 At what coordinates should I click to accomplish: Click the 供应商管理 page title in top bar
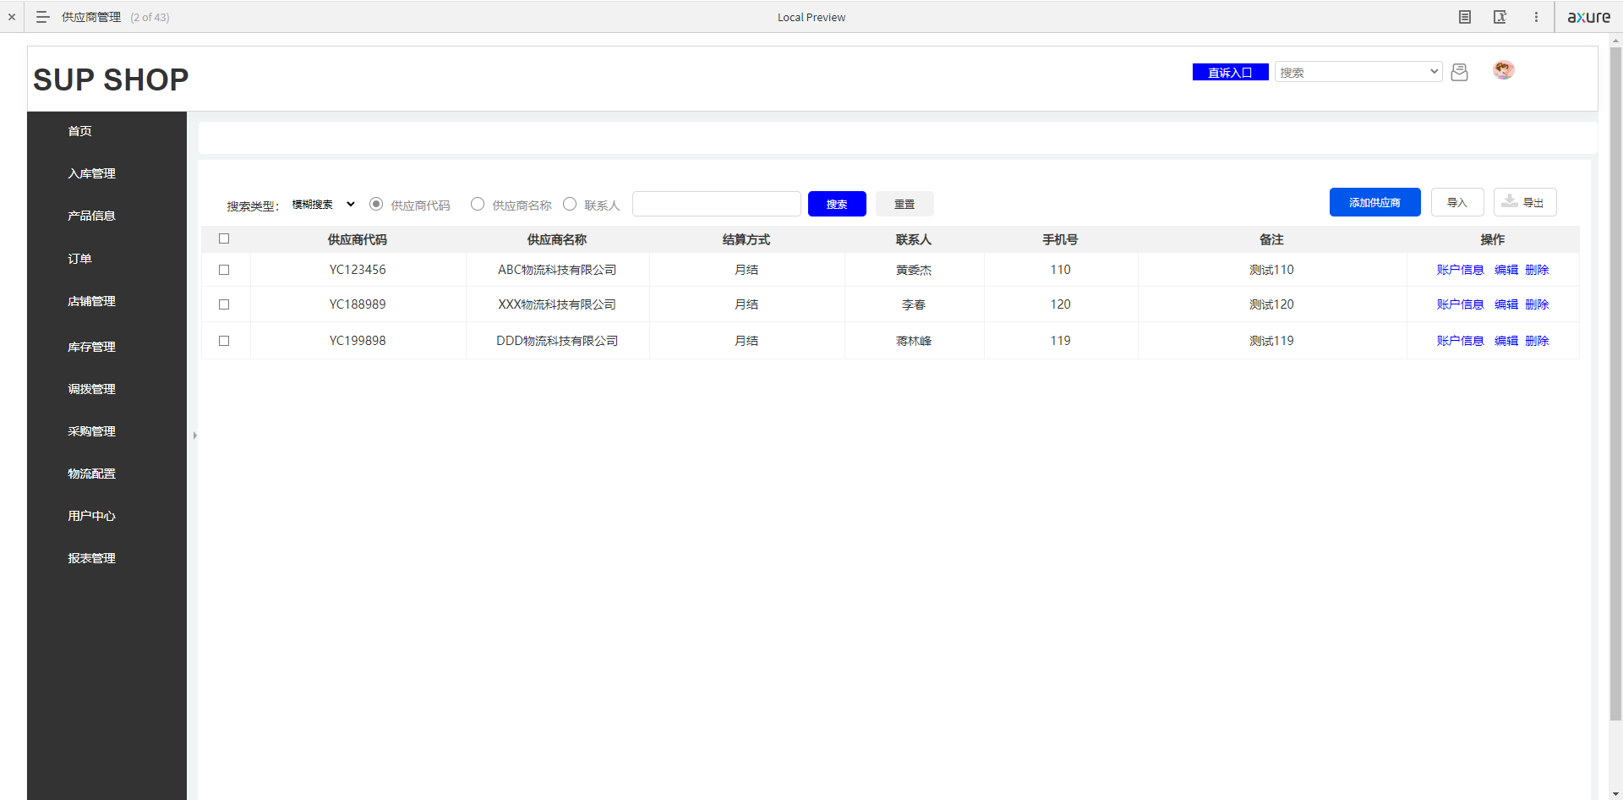91,17
